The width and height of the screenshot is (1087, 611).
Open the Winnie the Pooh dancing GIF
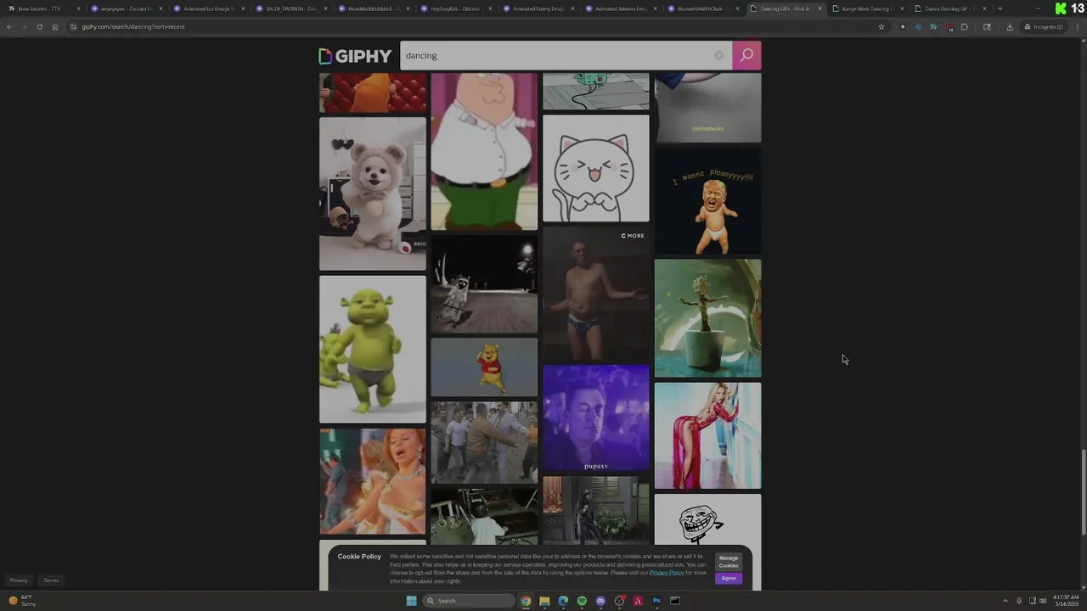(484, 367)
